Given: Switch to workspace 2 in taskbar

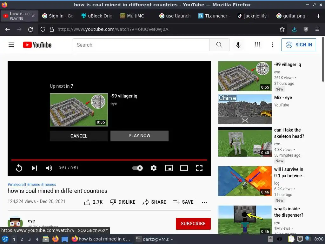Looking at the screenshot, I should [22, 239].
